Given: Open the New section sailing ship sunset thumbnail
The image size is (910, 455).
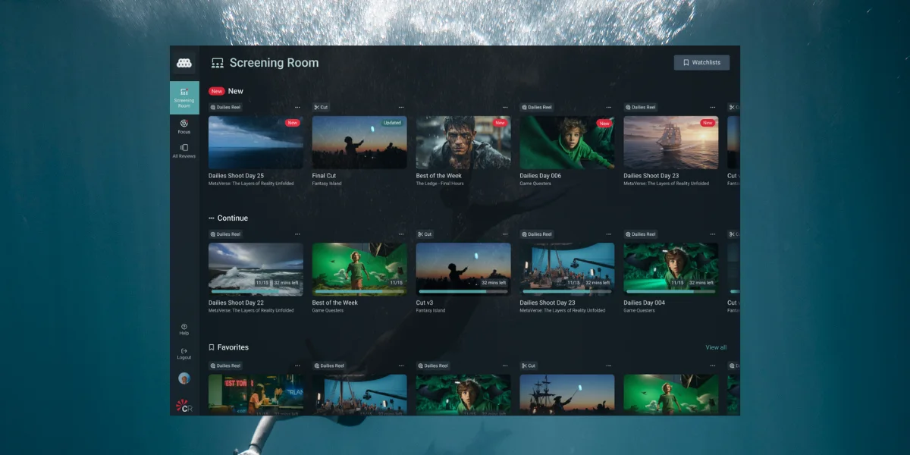Looking at the screenshot, I should point(671,143).
